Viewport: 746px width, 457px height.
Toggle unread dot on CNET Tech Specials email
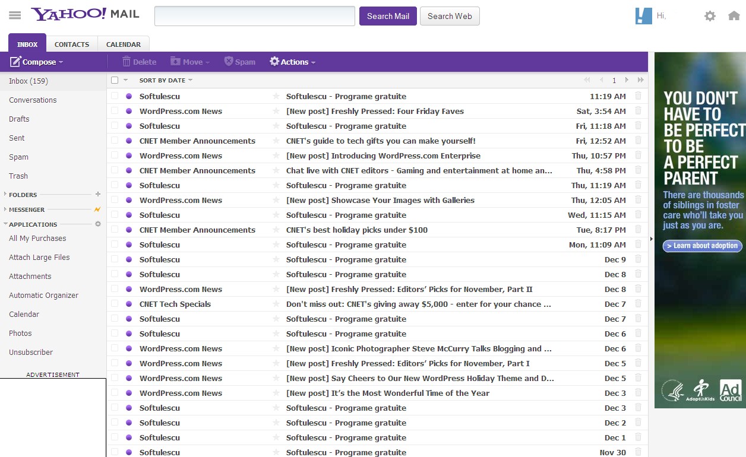(129, 304)
